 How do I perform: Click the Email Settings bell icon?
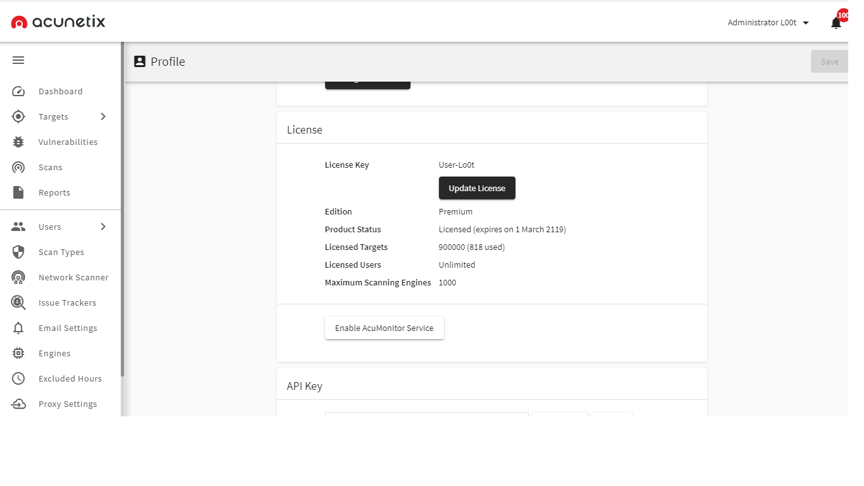click(x=18, y=328)
